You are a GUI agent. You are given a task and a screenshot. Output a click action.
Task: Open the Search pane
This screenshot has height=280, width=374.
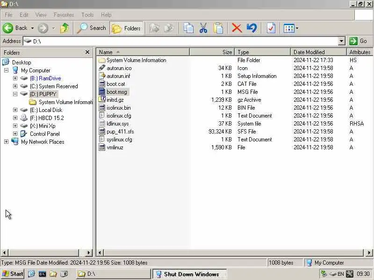(92, 28)
